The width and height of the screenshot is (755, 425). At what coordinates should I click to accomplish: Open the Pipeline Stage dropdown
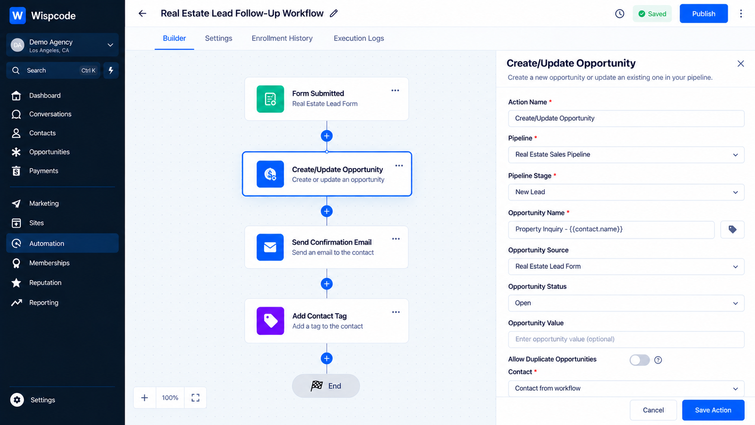(626, 192)
